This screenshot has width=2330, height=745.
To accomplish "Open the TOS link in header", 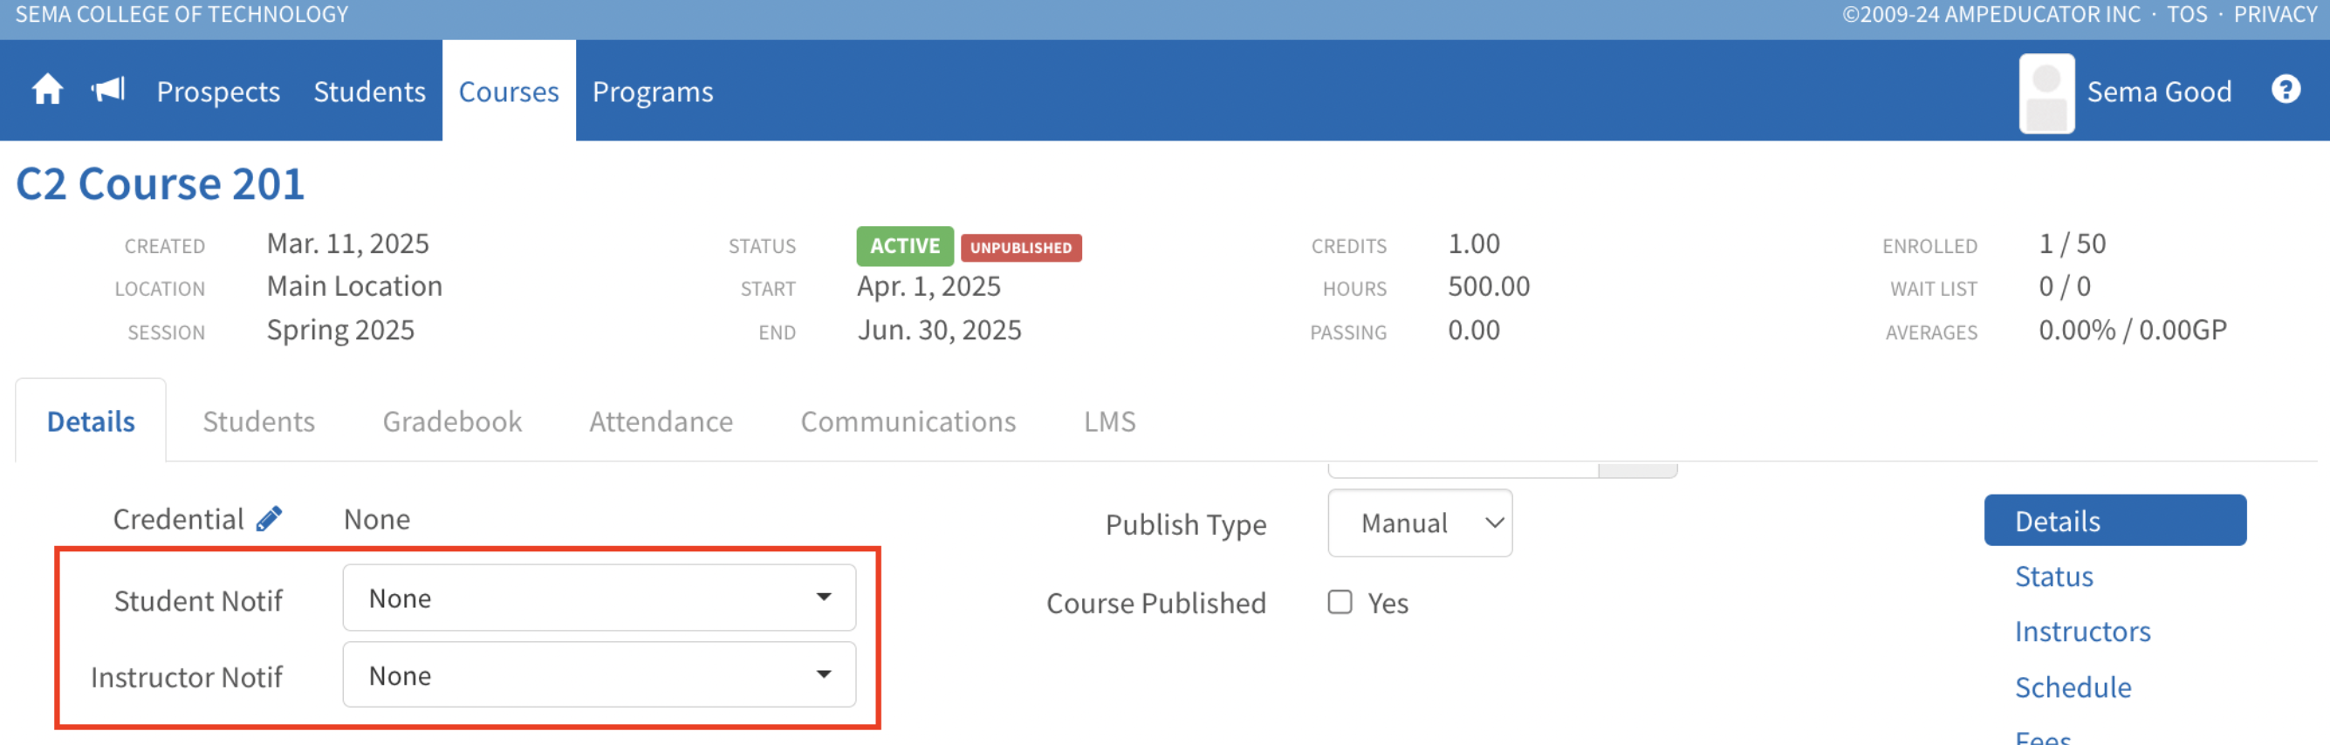I will pos(2186,15).
